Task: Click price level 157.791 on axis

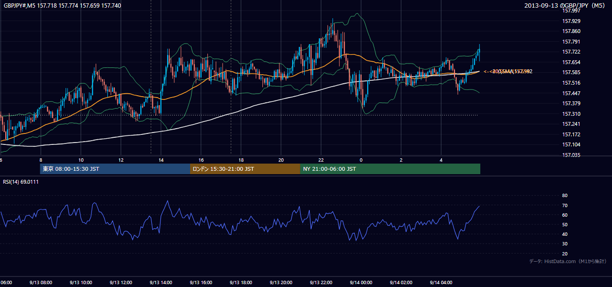Action: click(x=571, y=42)
